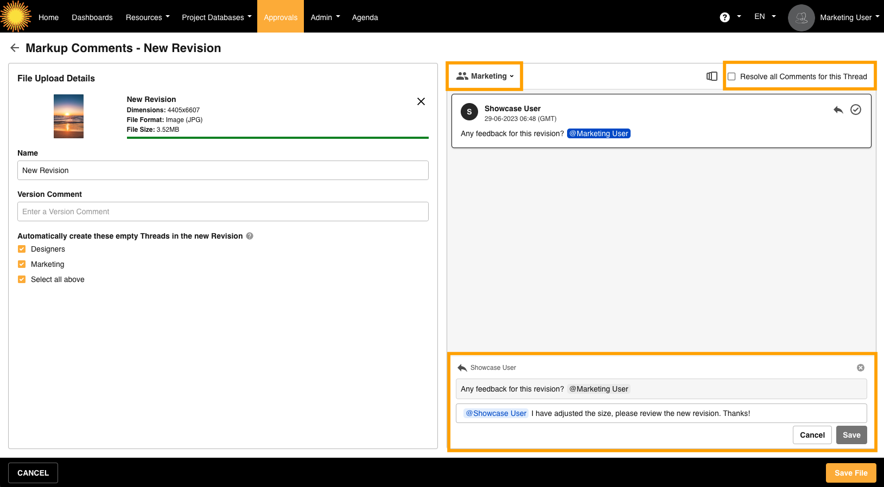Expand the Marketing thread dropdown

(x=485, y=76)
